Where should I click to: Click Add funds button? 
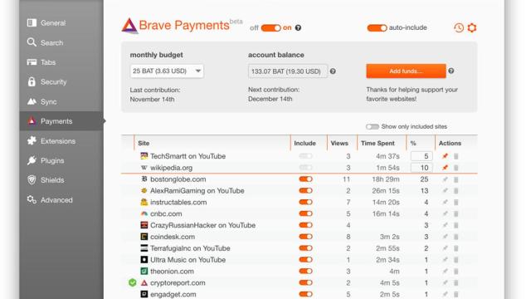click(x=406, y=71)
